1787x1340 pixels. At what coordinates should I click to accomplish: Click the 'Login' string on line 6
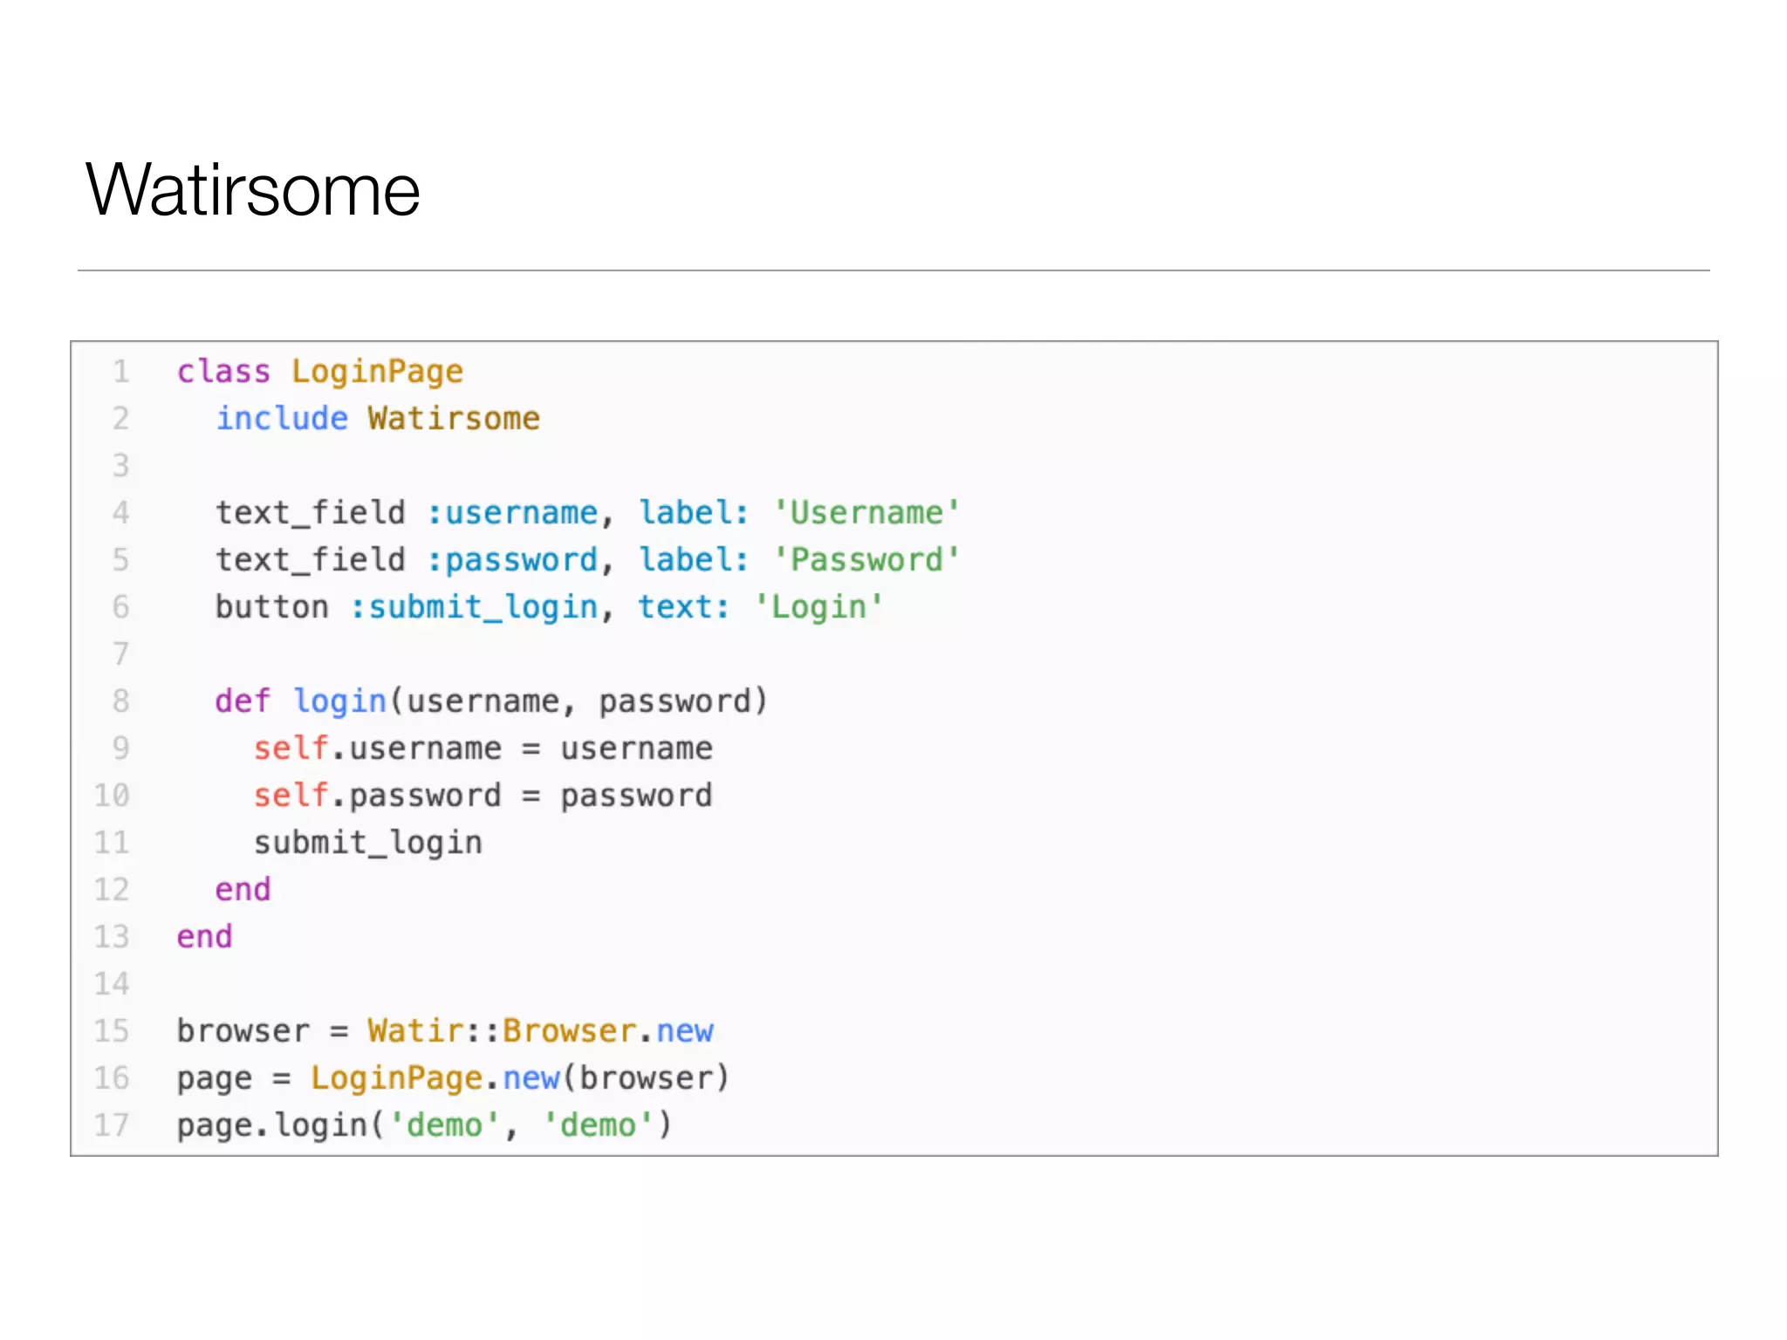tap(818, 607)
